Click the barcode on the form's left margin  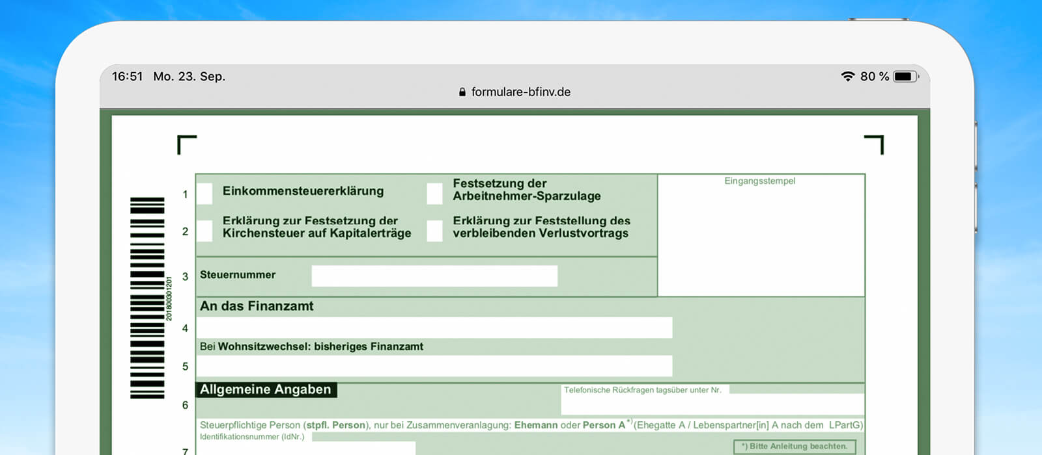click(147, 298)
